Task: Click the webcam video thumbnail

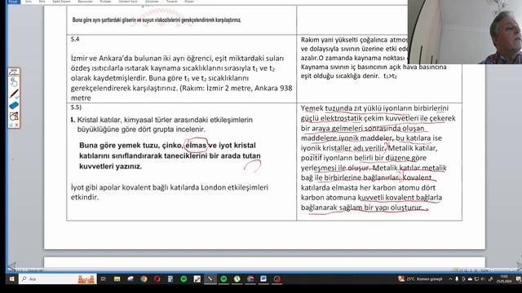Action: [465, 32]
